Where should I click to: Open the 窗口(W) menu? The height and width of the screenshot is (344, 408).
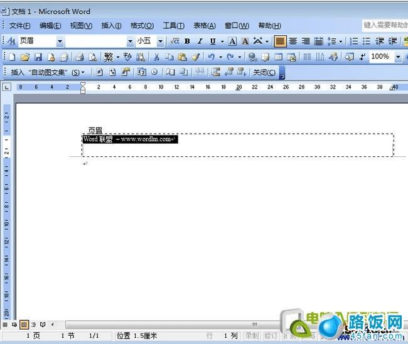pyautogui.click(x=237, y=26)
